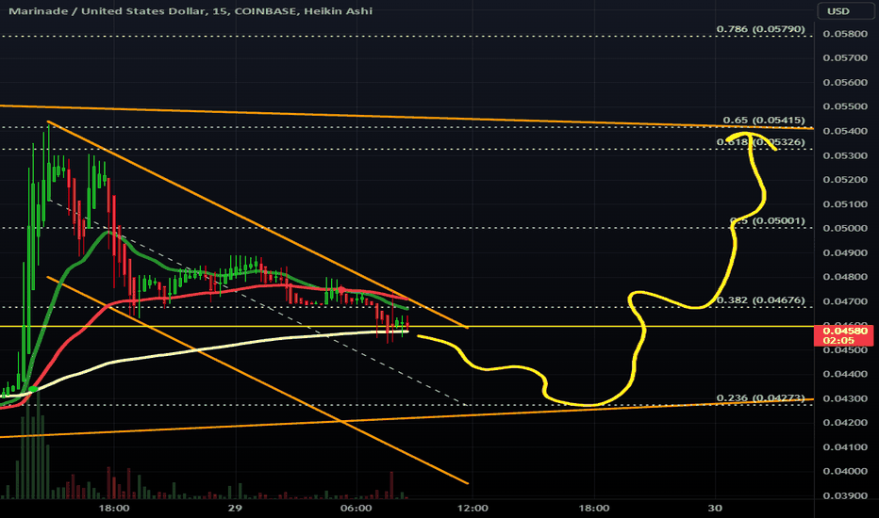879x518 pixels.
Task: Click the date label 30 on the time axis
Action: (x=715, y=509)
